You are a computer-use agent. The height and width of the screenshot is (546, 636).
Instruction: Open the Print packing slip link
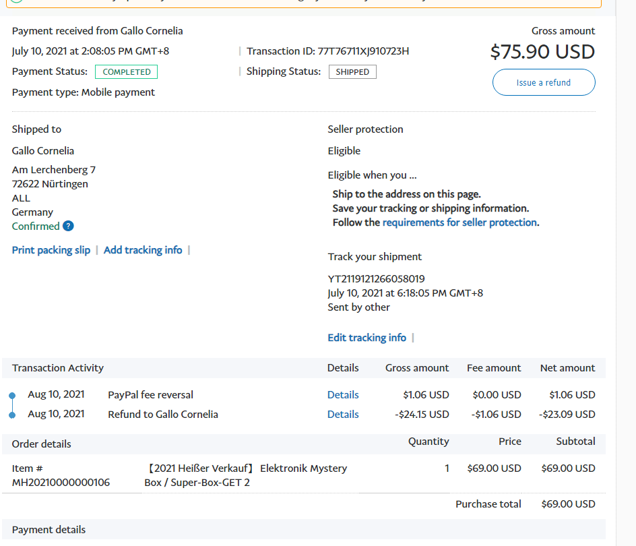51,250
